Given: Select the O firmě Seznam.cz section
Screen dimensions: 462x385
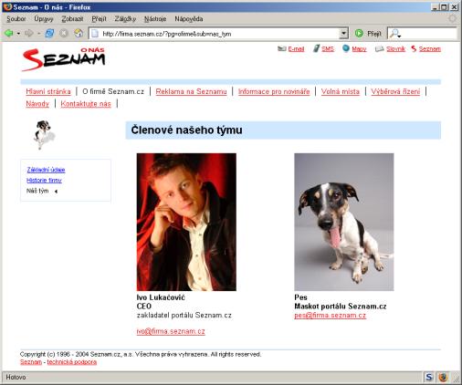Looking at the screenshot, I should 113,91.
